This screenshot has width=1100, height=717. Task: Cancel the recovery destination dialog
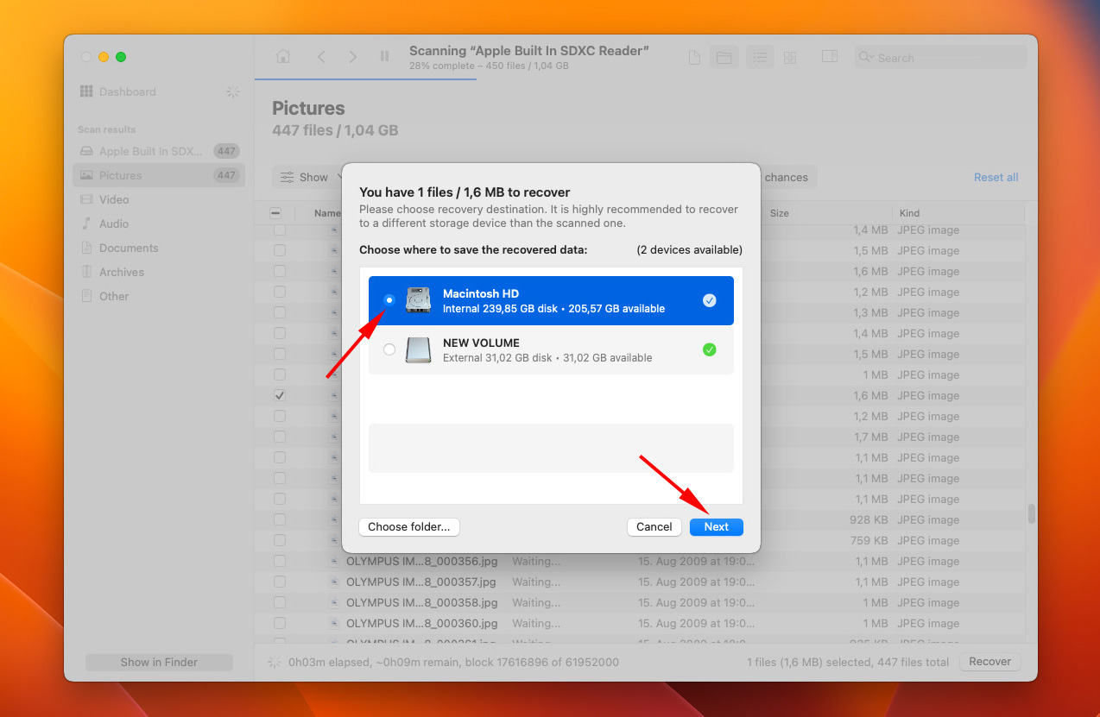pyautogui.click(x=654, y=526)
